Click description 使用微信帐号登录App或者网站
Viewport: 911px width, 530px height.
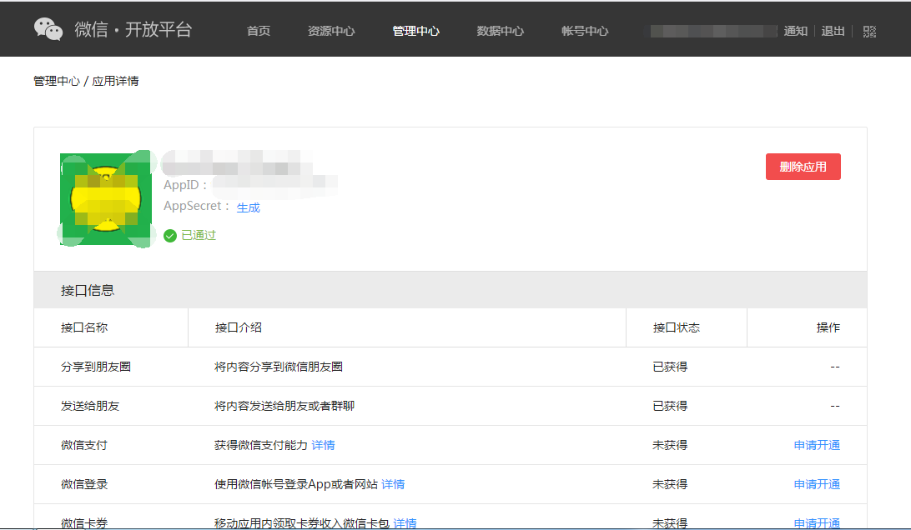coord(295,484)
